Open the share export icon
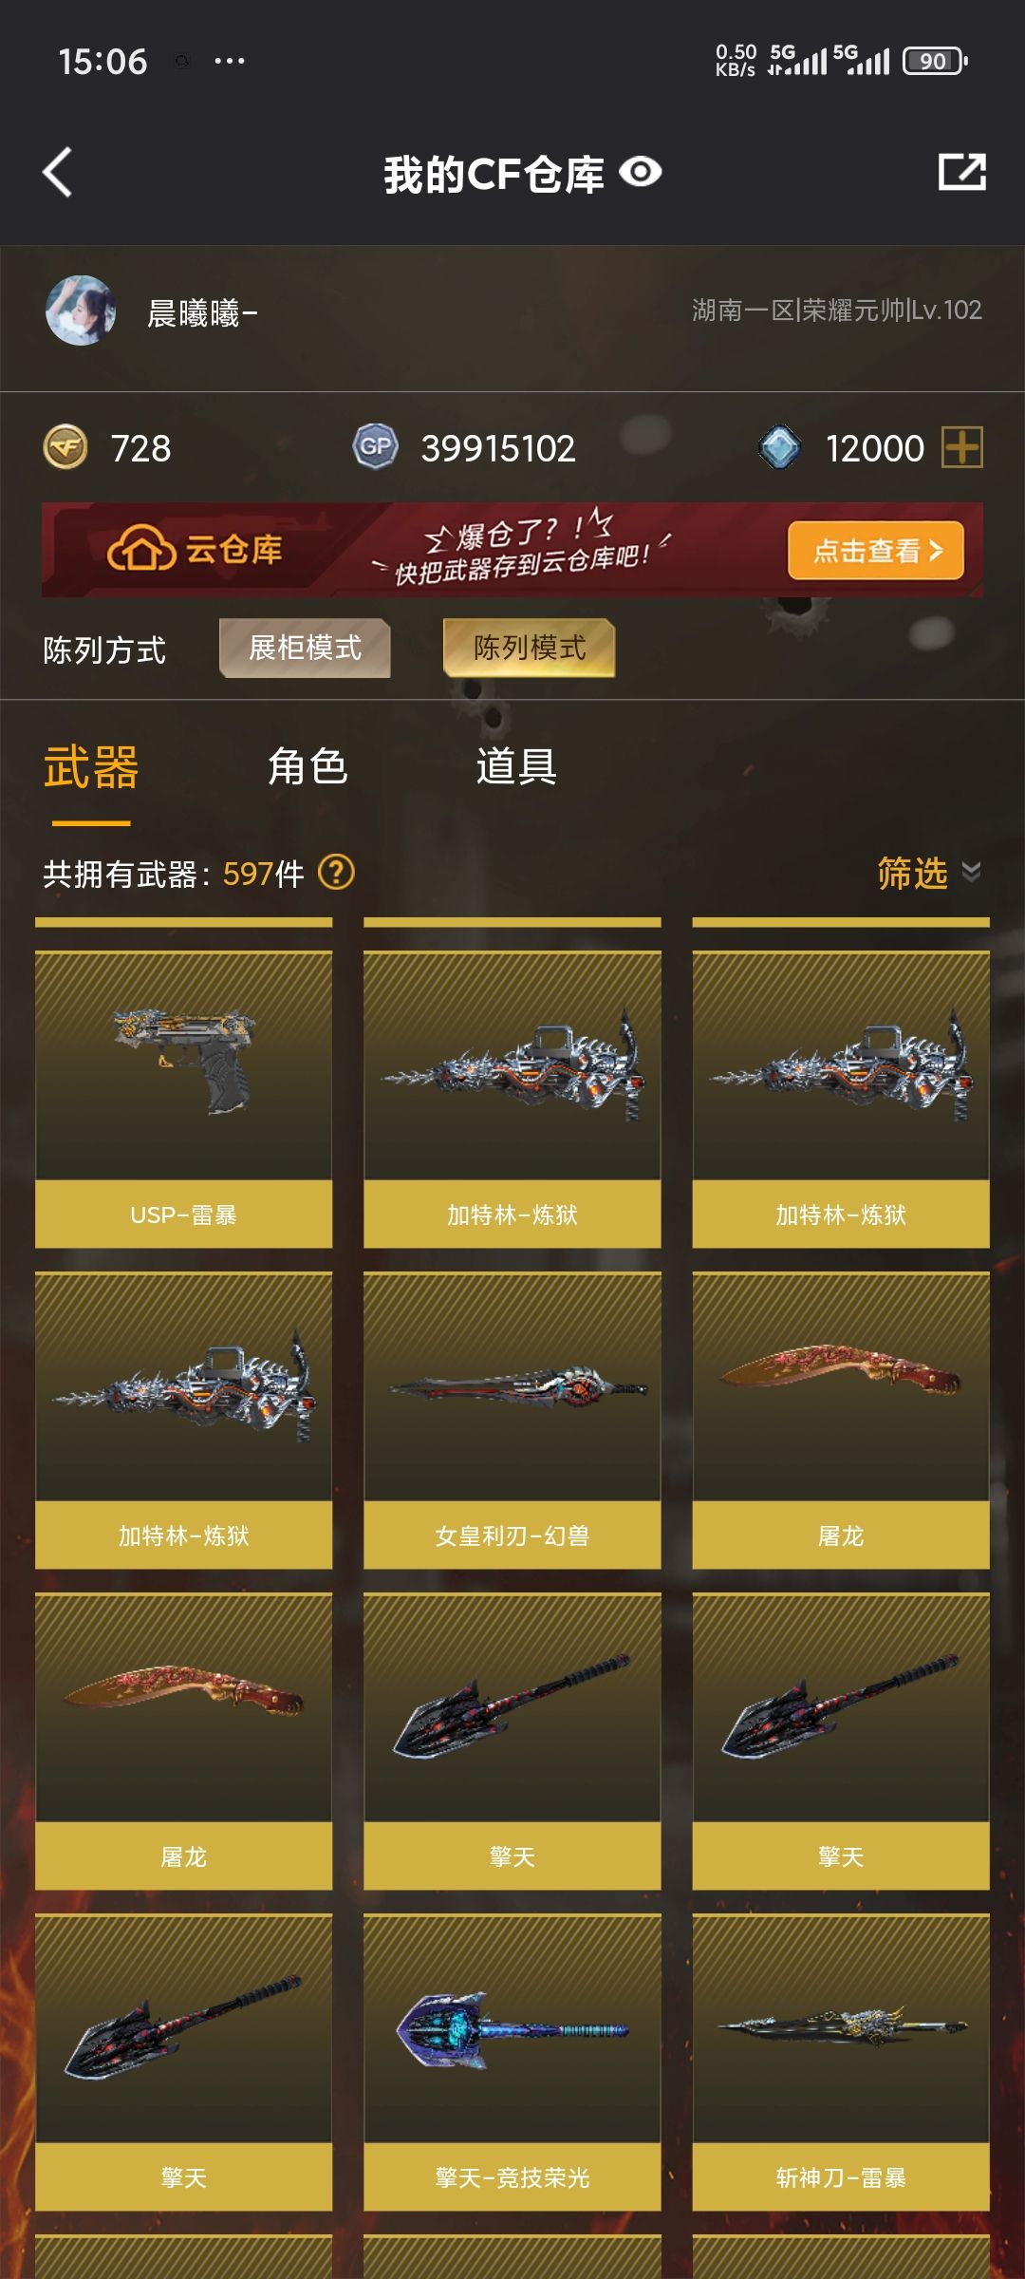The width and height of the screenshot is (1025, 2279). (962, 172)
